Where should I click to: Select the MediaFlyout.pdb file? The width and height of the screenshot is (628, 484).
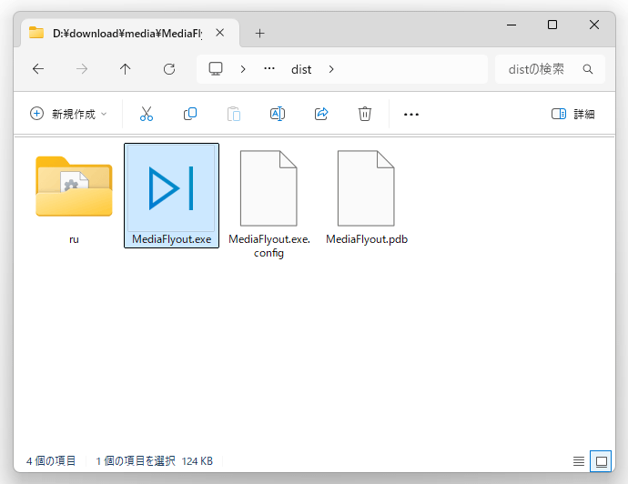(x=366, y=195)
